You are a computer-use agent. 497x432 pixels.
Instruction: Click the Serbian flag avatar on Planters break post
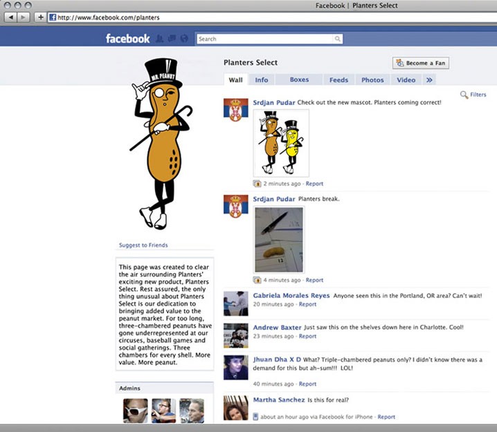[x=236, y=207]
